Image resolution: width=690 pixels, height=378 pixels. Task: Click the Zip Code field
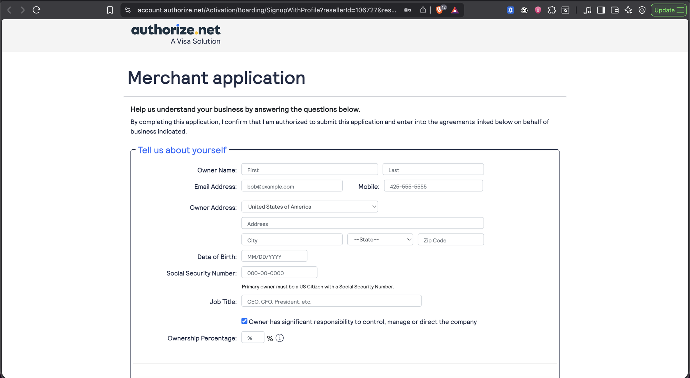click(451, 239)
